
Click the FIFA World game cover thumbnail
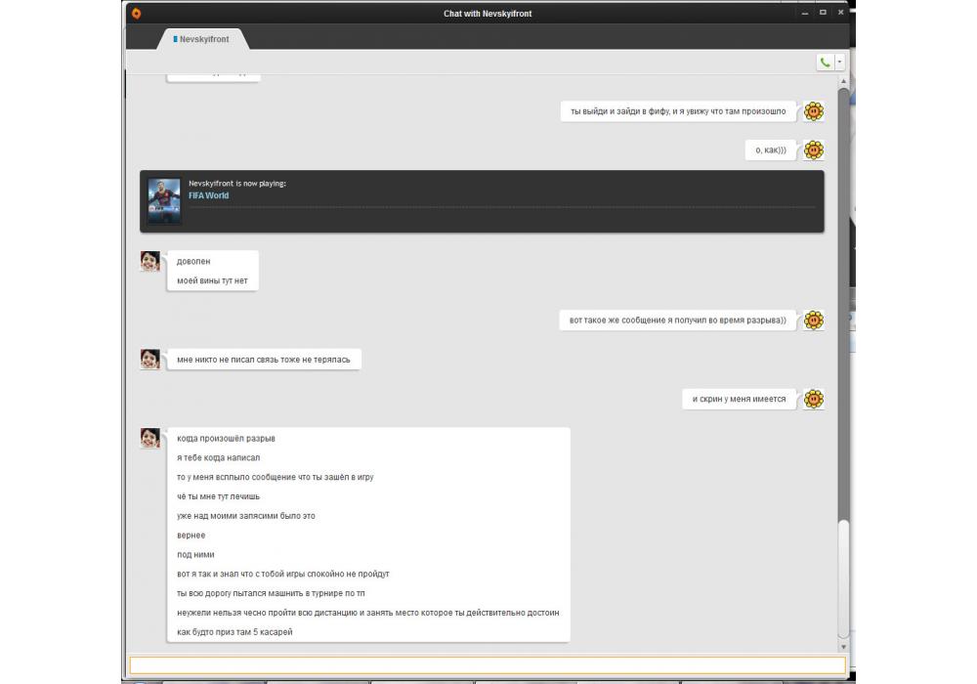pyautogui.click(x=164, y=200)
